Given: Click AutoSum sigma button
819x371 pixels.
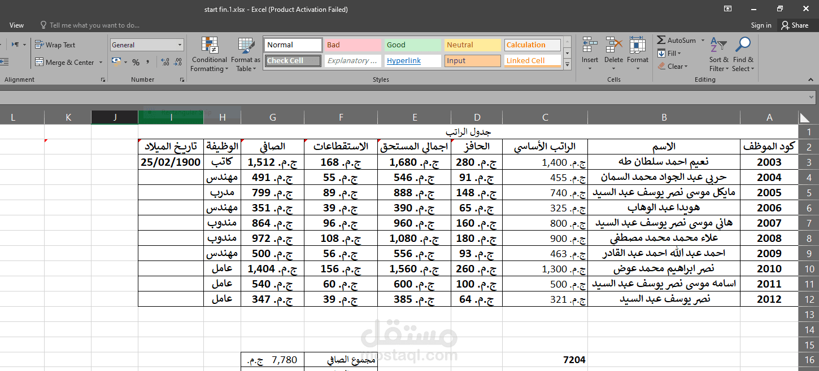Looking at the screenshot, I should tap(677, 41).
